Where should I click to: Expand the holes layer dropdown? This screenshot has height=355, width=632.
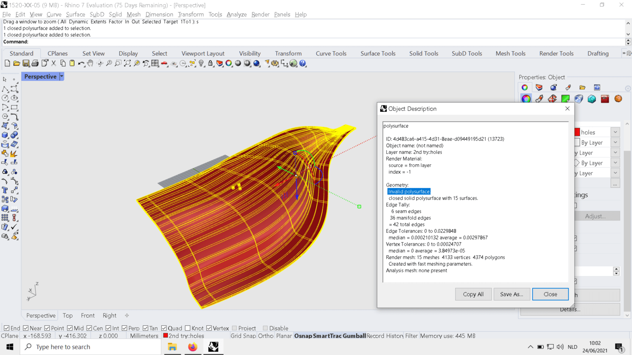(615, 133)
